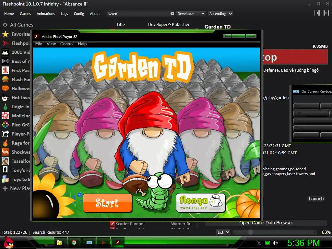This screenshot has width=332, height=249.
Task: Open the Tasselfoot playlist icon
Action: [x=5, y=161]
